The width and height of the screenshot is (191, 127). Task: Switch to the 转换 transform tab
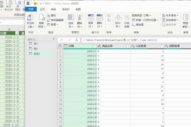pos(53,9)
